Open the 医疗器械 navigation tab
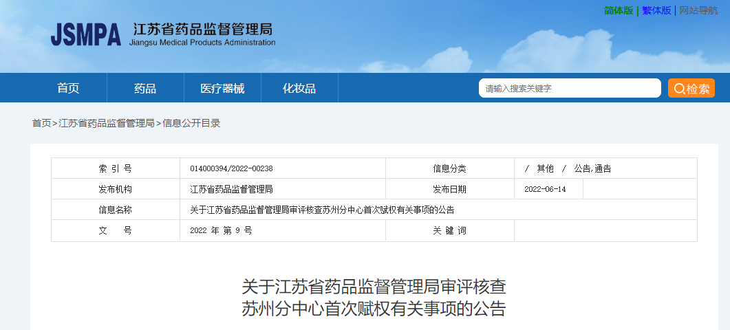Image resolution: width=730 pixels, height=330 pixels. click(222, 88)
